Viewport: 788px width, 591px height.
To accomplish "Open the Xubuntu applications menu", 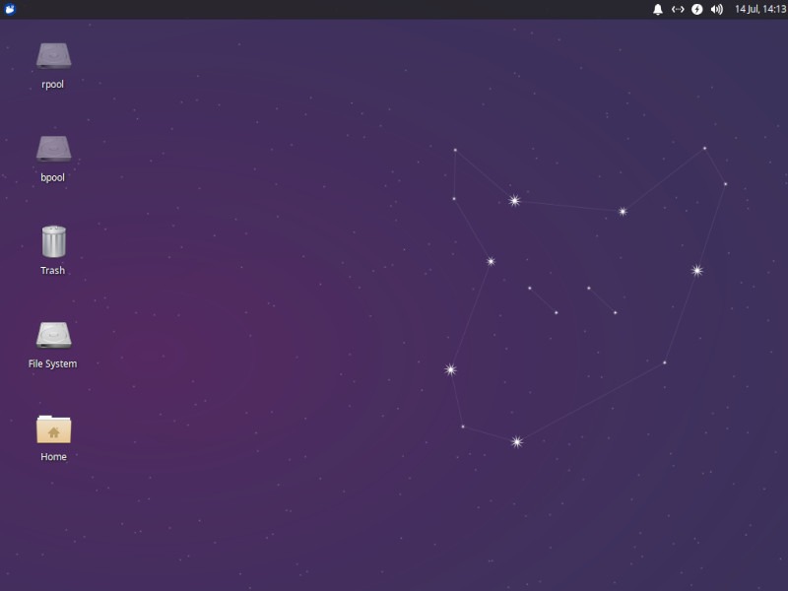I will pyautogui.click(x=10, y=11).
